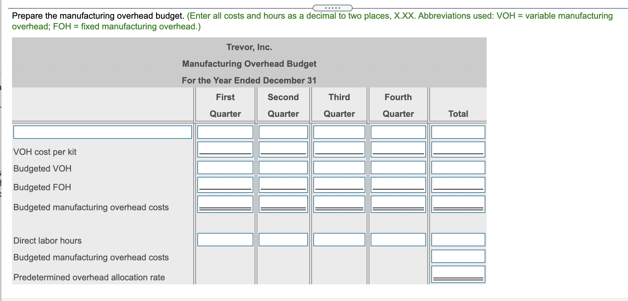This screenshot has width=628, height=301.
Task: Click the Total column header
Action: coord(458,114)
